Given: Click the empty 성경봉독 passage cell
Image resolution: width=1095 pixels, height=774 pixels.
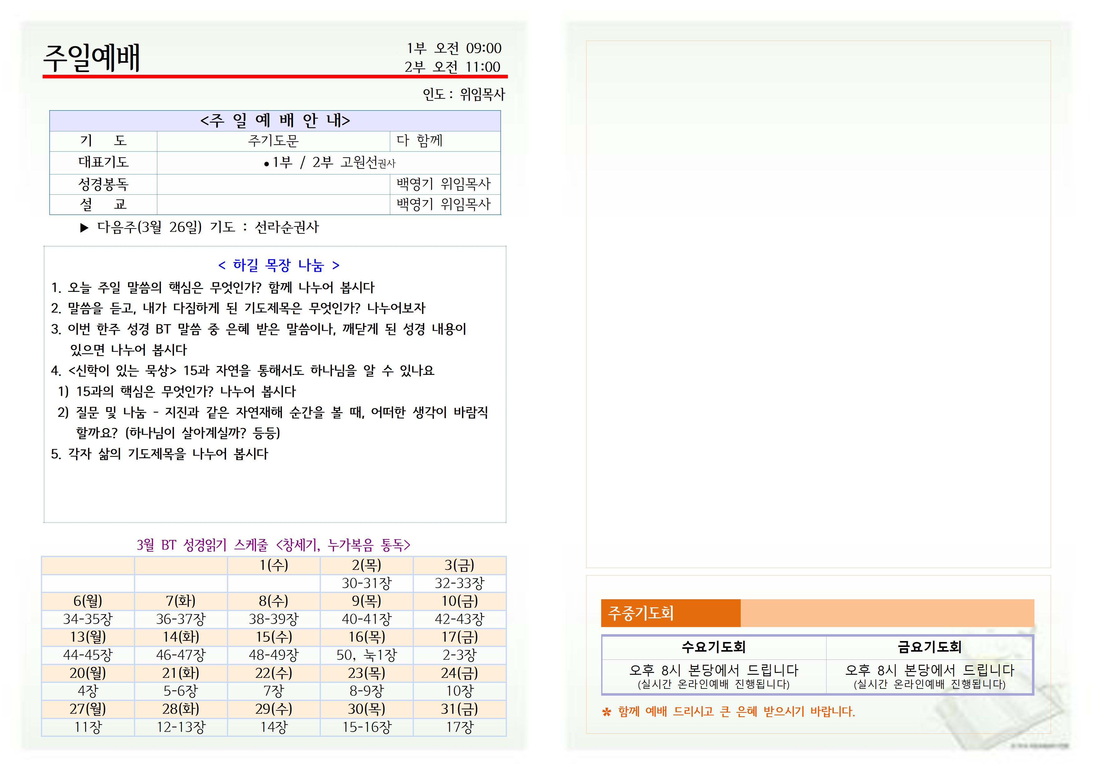Looking at the screenshot, I should coord(273,184).
